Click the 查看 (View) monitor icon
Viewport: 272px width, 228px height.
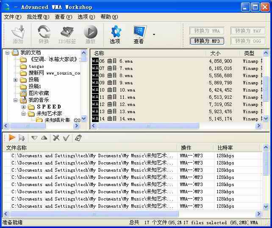139,32
